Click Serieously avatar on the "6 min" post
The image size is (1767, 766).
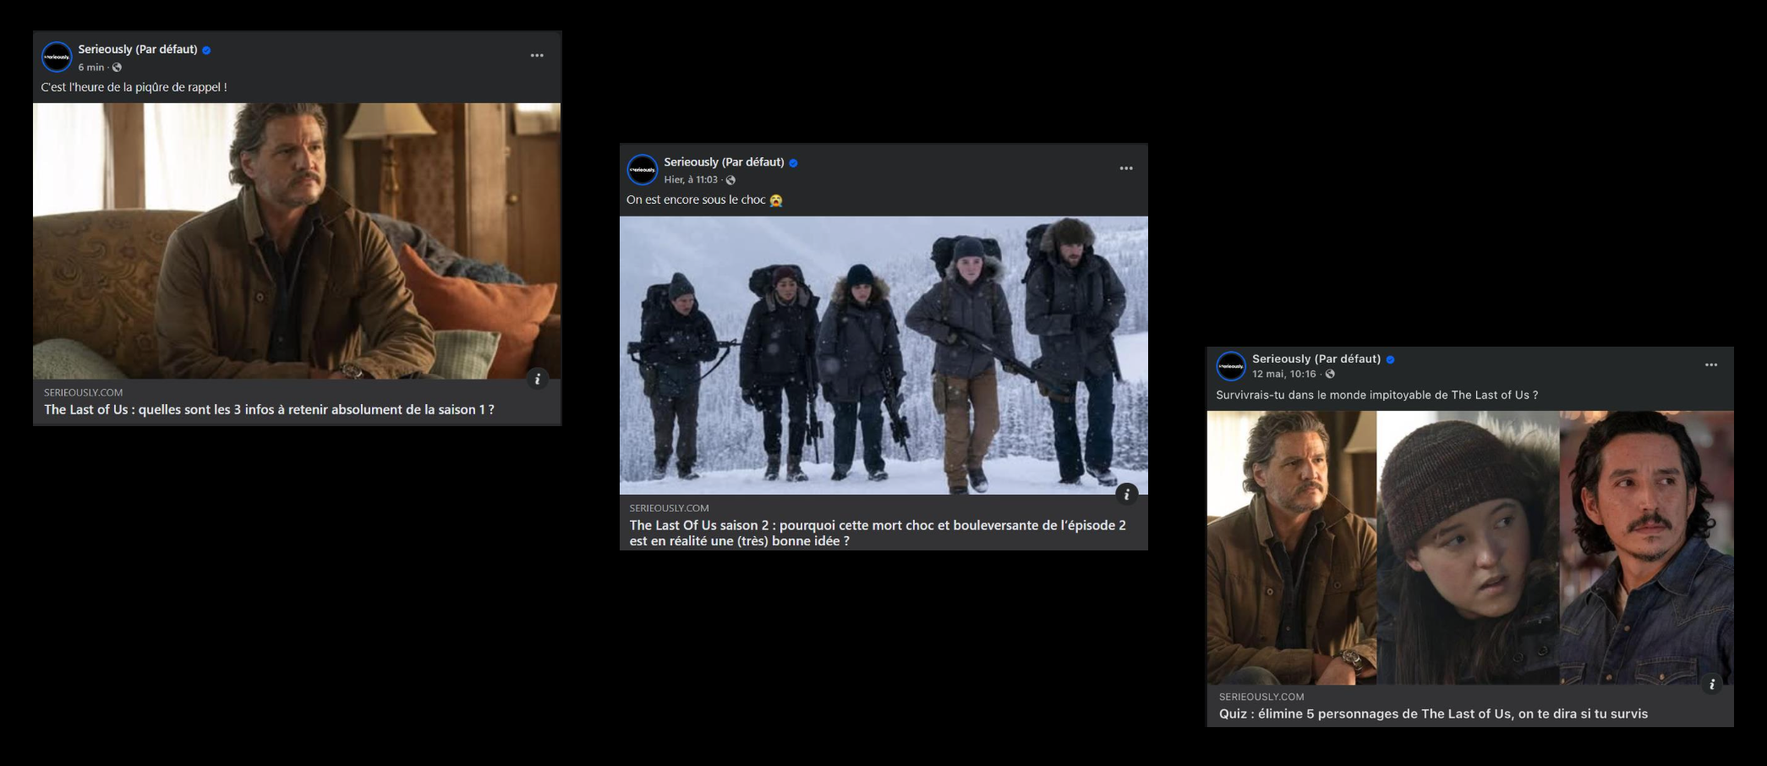coord(57,57)
